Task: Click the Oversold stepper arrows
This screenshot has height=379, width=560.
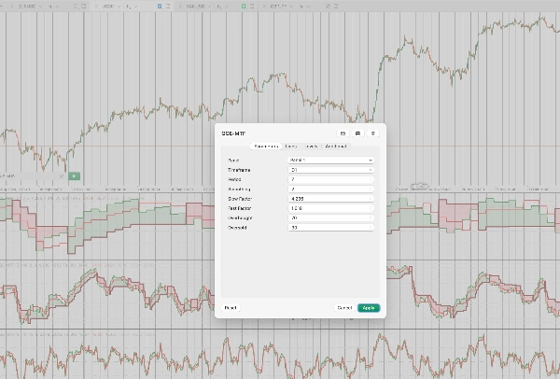Action: (371, 227)
